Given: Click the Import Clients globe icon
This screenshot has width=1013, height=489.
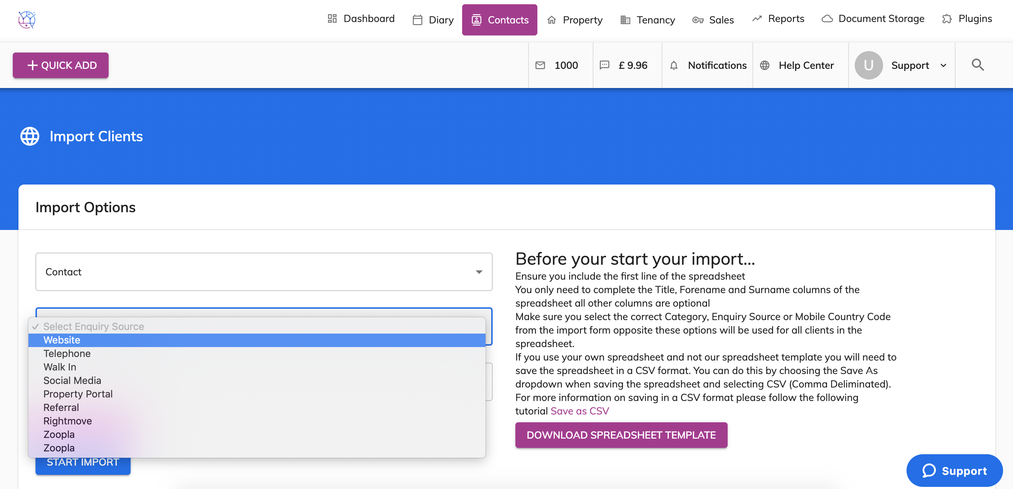Looking at the screenshot, I should point(30,136).
